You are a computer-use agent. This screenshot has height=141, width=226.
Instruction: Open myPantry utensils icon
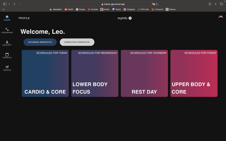coord(7,67)
